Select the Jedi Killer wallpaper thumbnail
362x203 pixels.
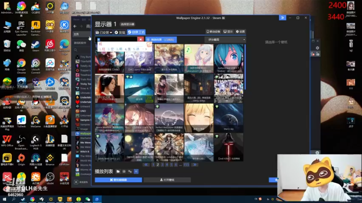229,148
